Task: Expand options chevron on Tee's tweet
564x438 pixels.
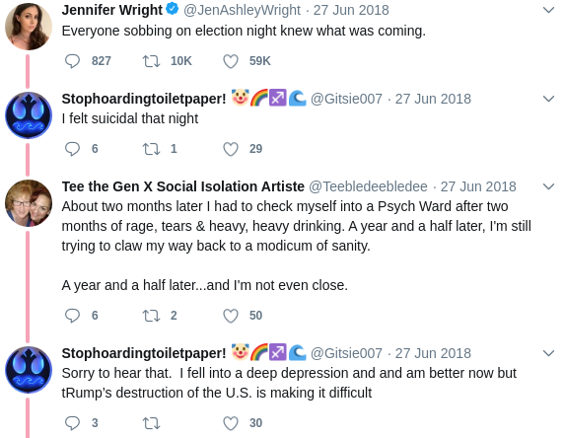Action: click(x=548, y=186)
